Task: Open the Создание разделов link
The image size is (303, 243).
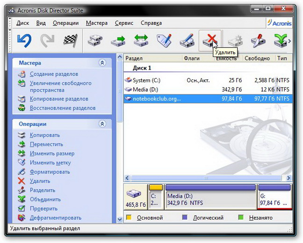Action: (54, 74)
